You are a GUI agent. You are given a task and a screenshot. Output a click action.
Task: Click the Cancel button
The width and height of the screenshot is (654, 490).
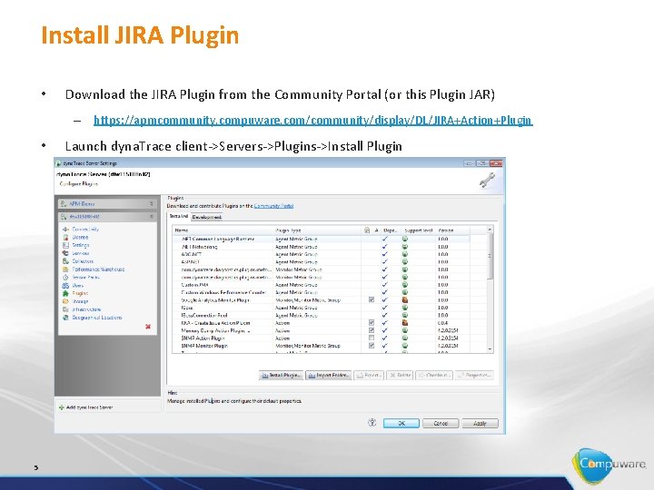(x=441, y=424)
